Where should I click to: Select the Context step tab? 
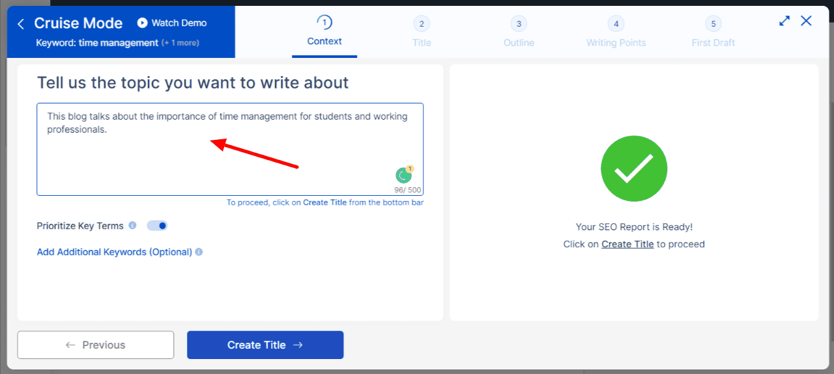pos(324,32)
